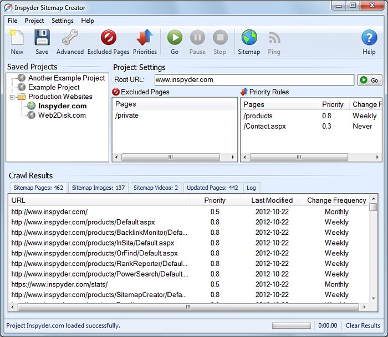388x337 pixels.
Task: Click the Priority column header in Priority Rules
Action: click(x=333, y=104)
